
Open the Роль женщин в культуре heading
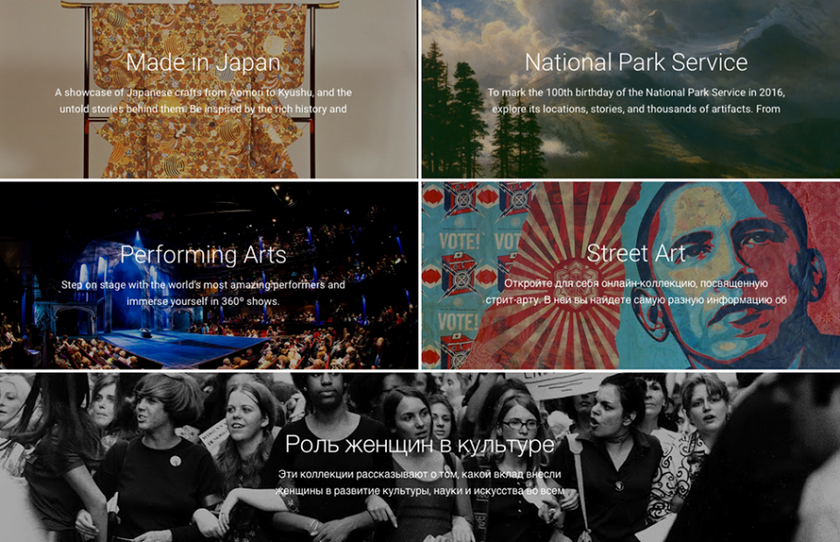point(419,444)
